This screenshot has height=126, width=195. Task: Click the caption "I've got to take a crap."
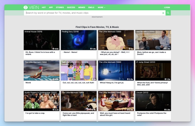pos(35,113)
